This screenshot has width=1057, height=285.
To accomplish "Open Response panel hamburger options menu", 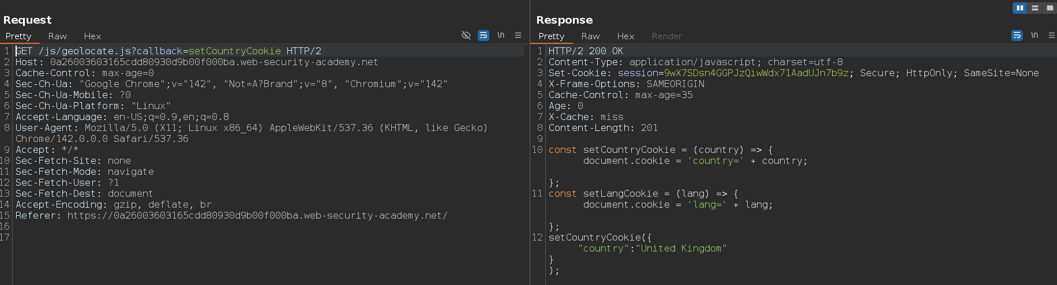I will click(1051, 36).
